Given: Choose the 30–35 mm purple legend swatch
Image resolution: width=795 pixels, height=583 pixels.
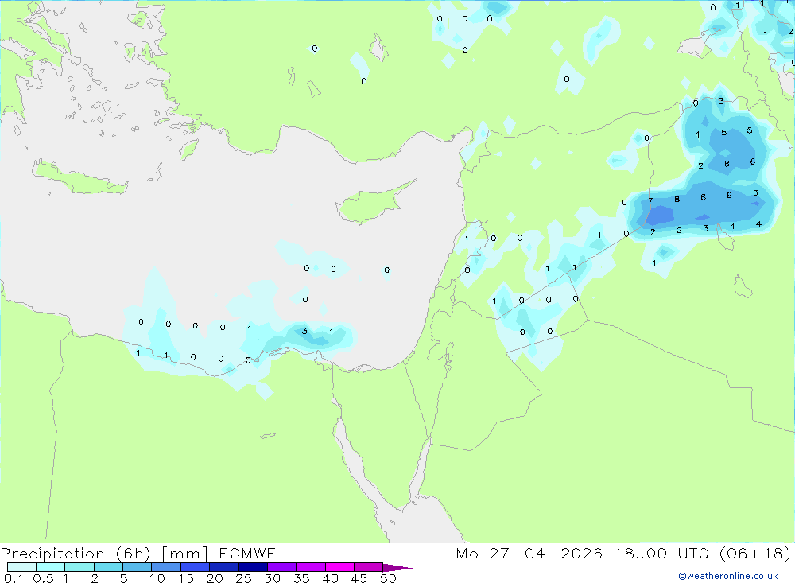Looking at the screenshot, I should [x=282, y=567].
